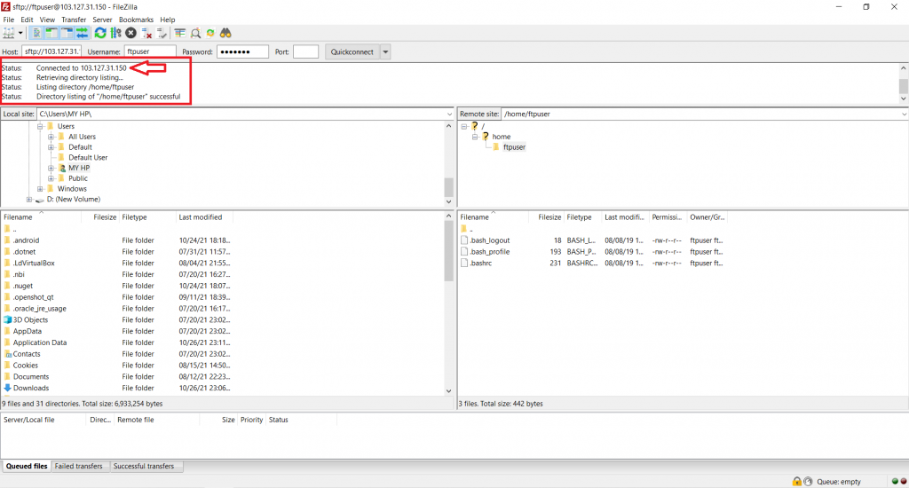Open the Local site path dropdown
The width and height of the screenshot is (909, 488).
click(x=449, y=114)
